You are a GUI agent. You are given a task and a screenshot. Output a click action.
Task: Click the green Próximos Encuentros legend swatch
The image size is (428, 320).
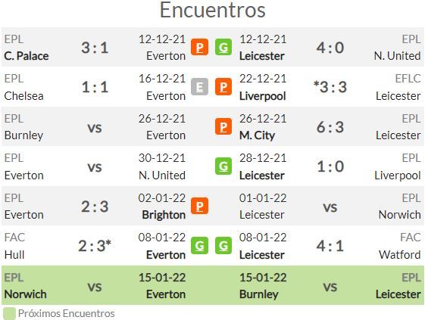tap(9, 314)
